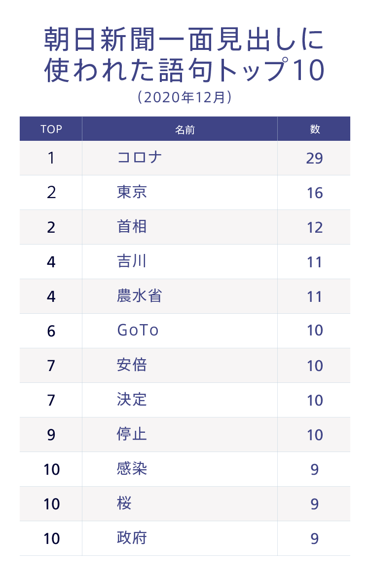Click the title 朝日新聞一面見出しに
Image resolution: width=370 pixels, height=582 pixels.
click(185, 40)
